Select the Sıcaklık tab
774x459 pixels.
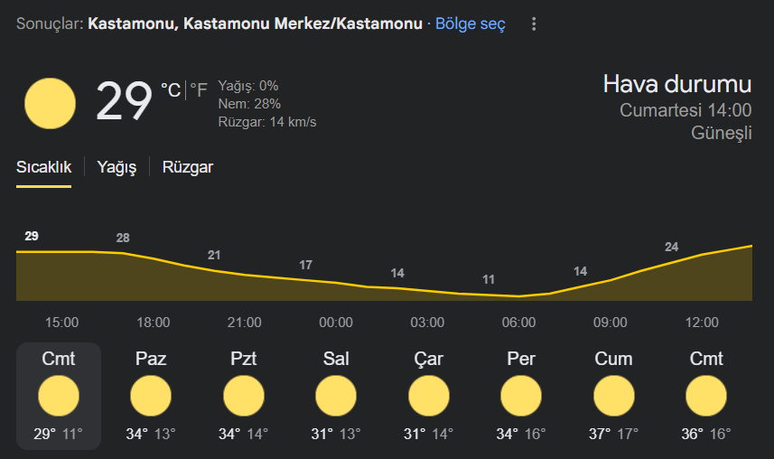(x=44, y=167)
